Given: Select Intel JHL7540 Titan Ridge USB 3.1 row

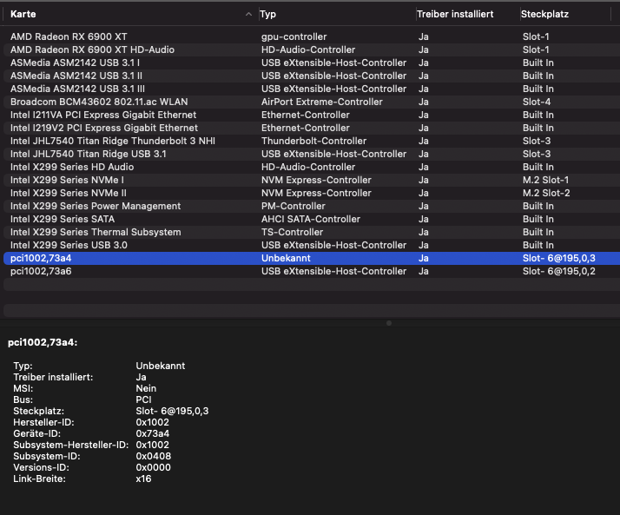Looking at the screenshot, I should pos(88,154).
